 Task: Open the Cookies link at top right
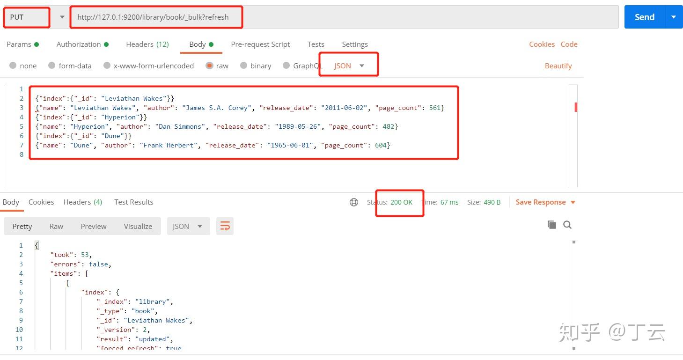[542, 44]
